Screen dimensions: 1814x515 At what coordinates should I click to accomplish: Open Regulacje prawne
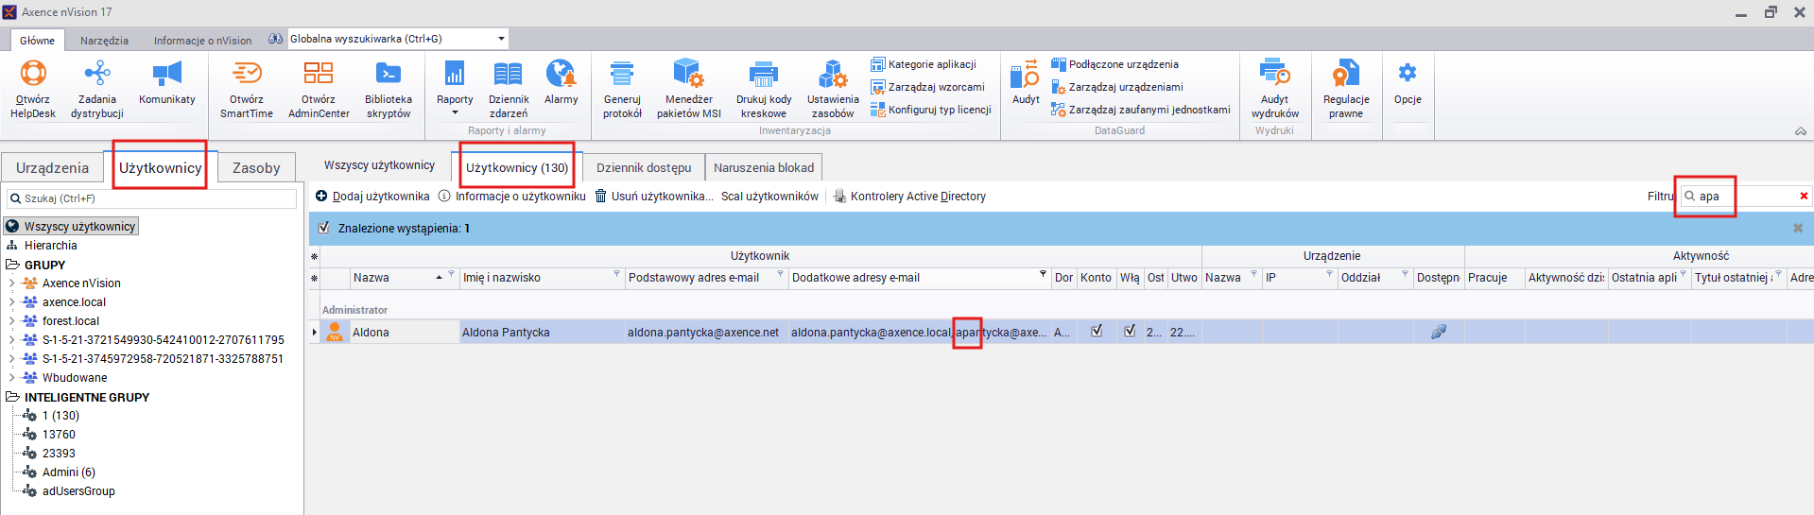tap(1346, 89)
